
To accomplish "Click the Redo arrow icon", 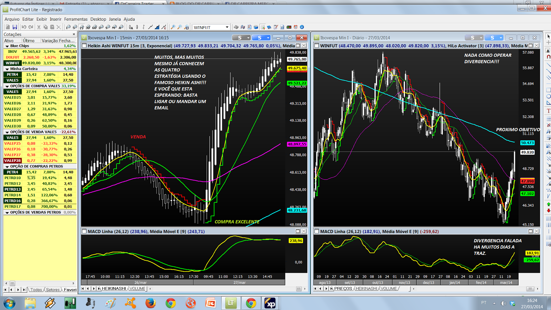I will click(31, 27).
